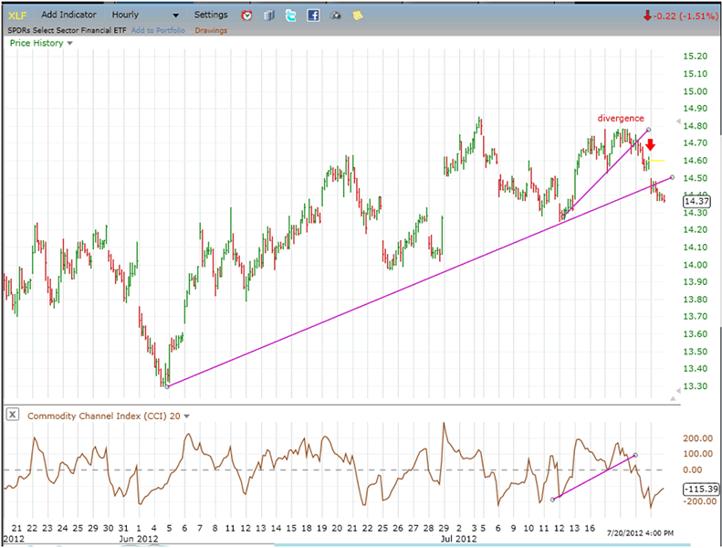
Task: Click the Drawings link
Action: [211, 30]
